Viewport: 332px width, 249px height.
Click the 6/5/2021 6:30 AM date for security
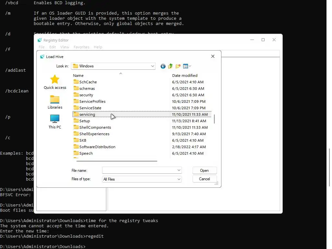pos(188,95)
